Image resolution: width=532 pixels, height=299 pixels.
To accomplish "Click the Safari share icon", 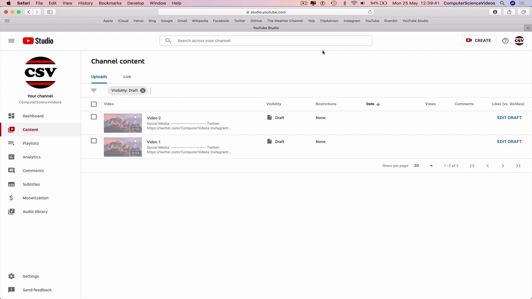I will (x=509, y=12).
